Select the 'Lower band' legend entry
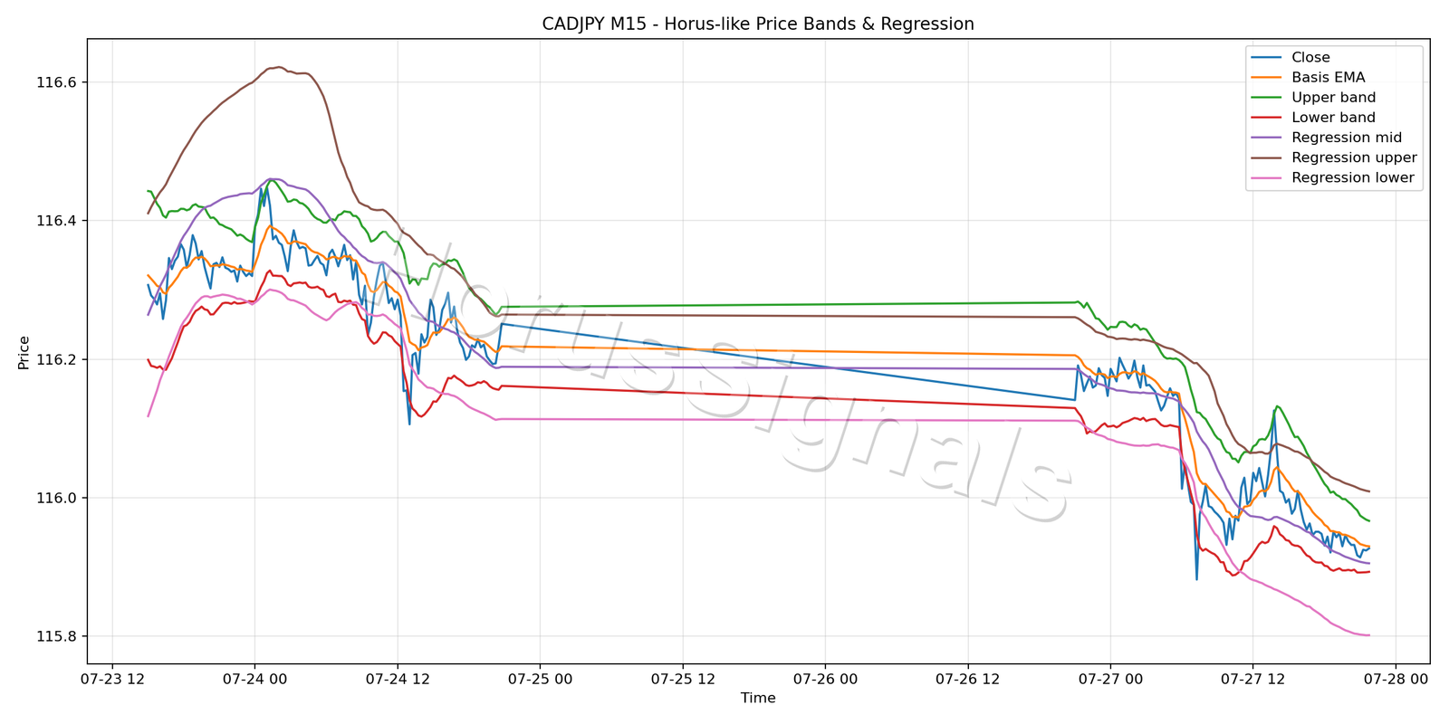 pyautogui.click(x=1313, y=118)
